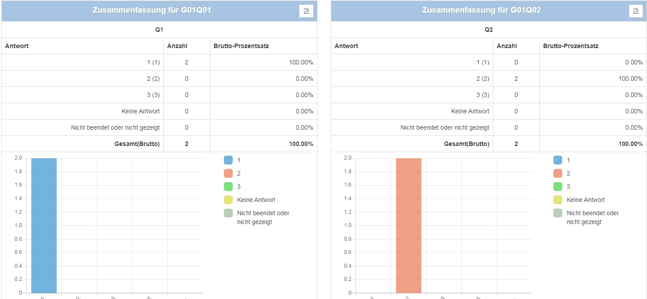Select the "Zusammenfassung für G01Q02" panel header
This screenshot has height=299, width=647.
[x=481, y=11]
